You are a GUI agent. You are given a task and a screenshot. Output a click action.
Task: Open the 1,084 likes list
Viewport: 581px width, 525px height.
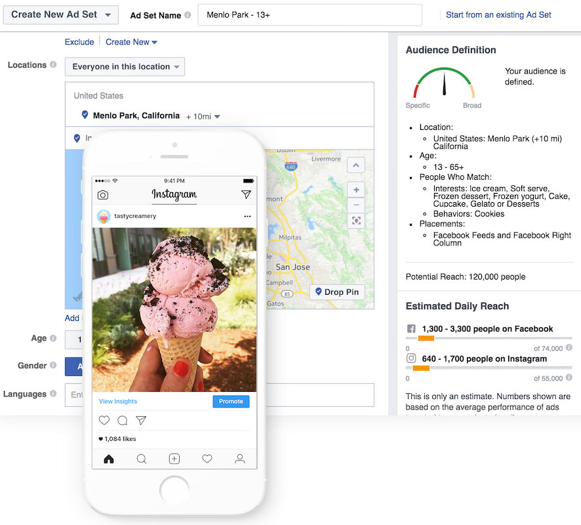pos(117,439)
